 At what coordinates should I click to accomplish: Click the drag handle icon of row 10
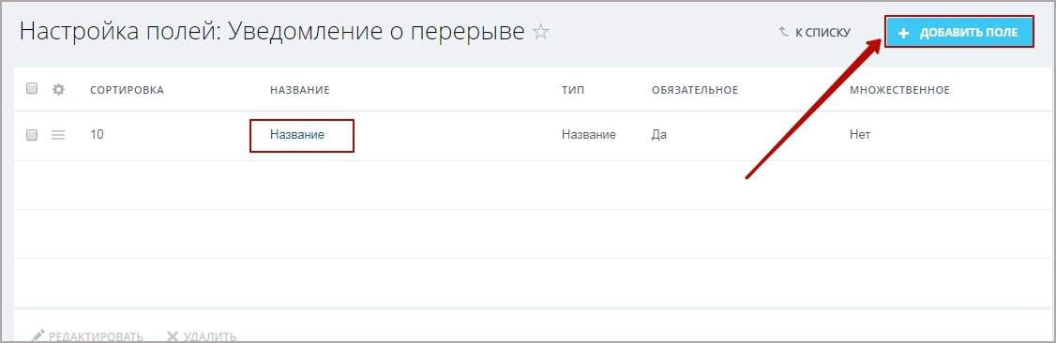58,135
